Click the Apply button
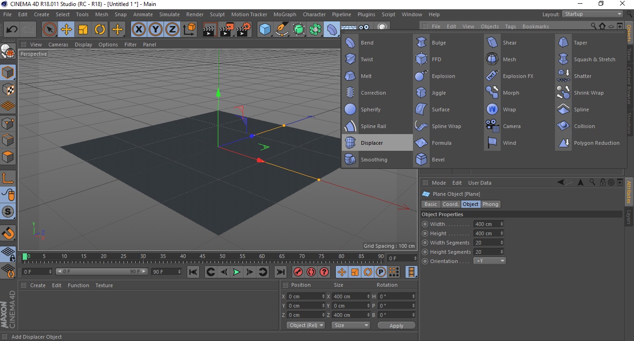Screen dimensions: 634x341 pos(396,326)
